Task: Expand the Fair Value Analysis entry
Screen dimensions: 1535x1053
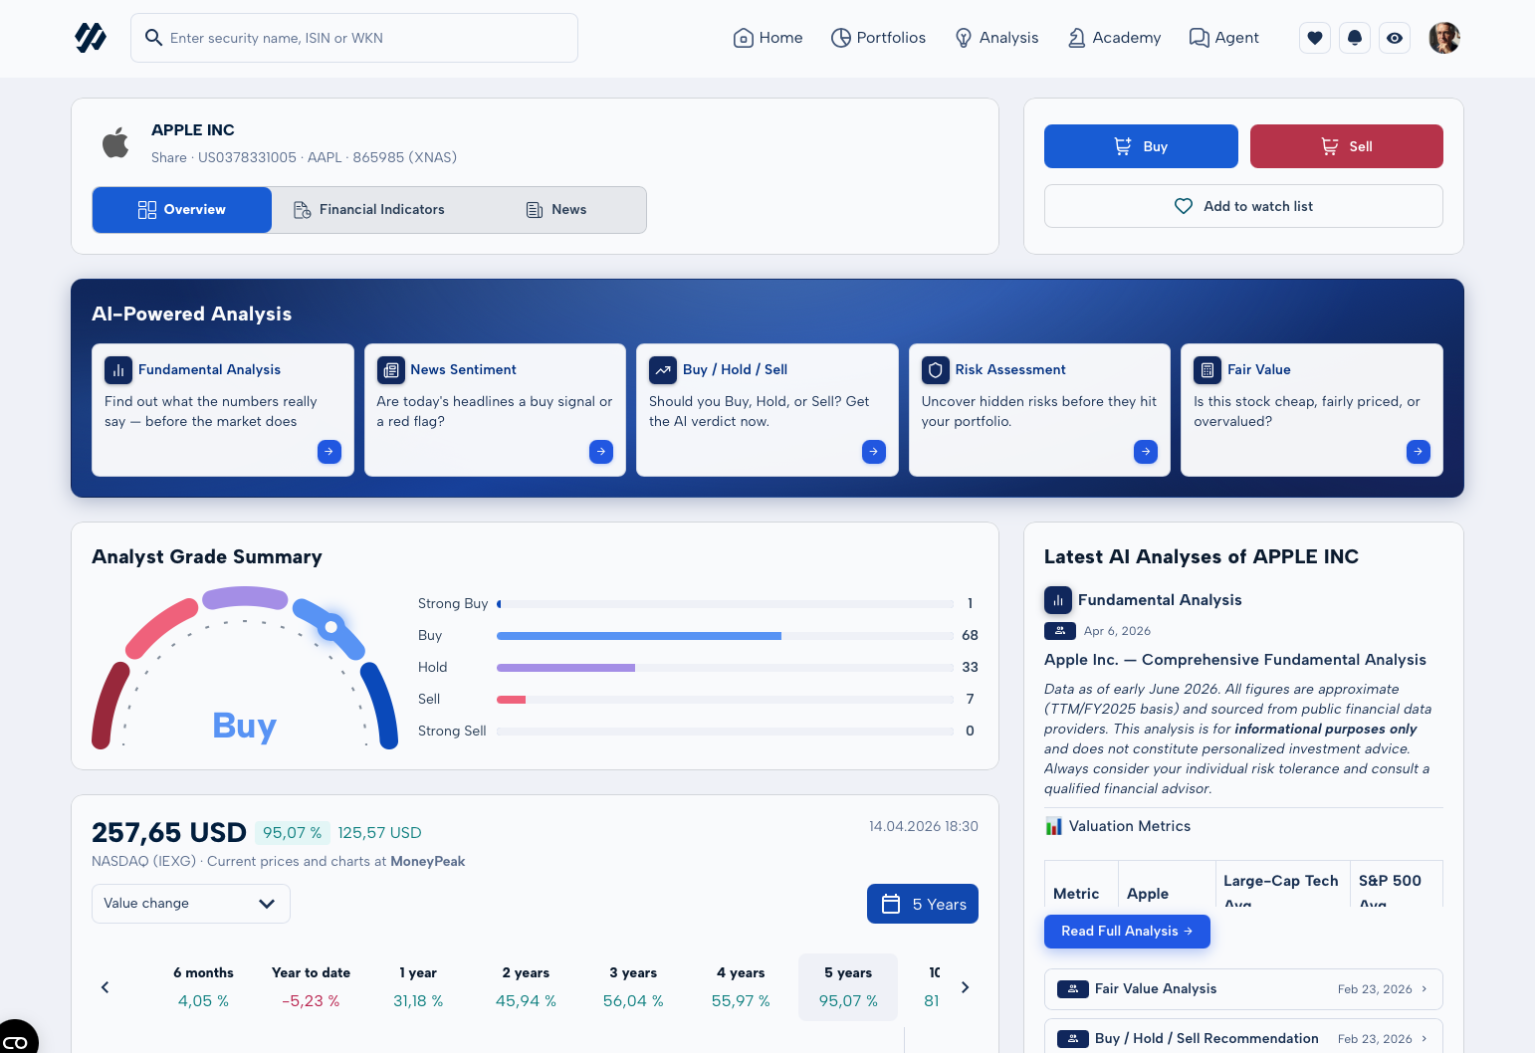Action: click(x=1242, y=989)
